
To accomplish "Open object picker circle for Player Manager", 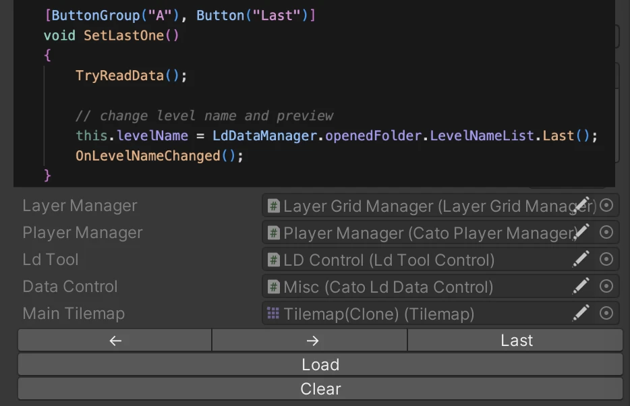I will tap(606, 232).
